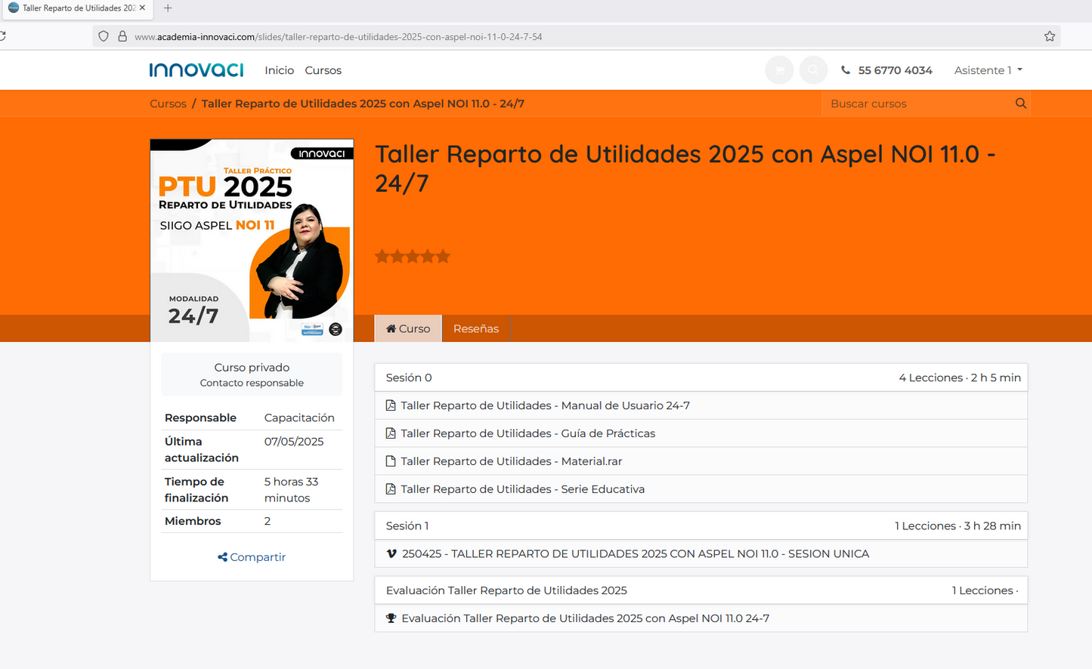The width and height of the screenshot is (1092, 669).
Task: Open a new browser tab with plus
Action: click(x=168, y=8)
